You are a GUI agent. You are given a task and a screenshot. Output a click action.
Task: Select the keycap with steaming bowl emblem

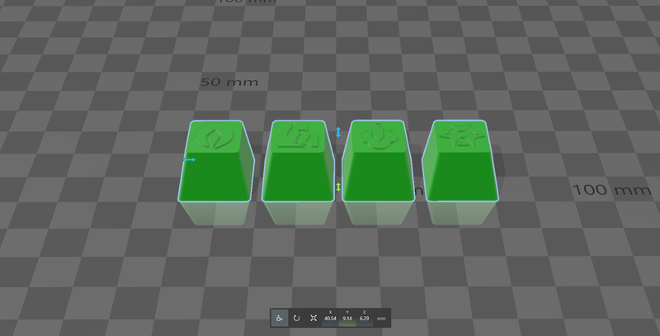[298, 161]
